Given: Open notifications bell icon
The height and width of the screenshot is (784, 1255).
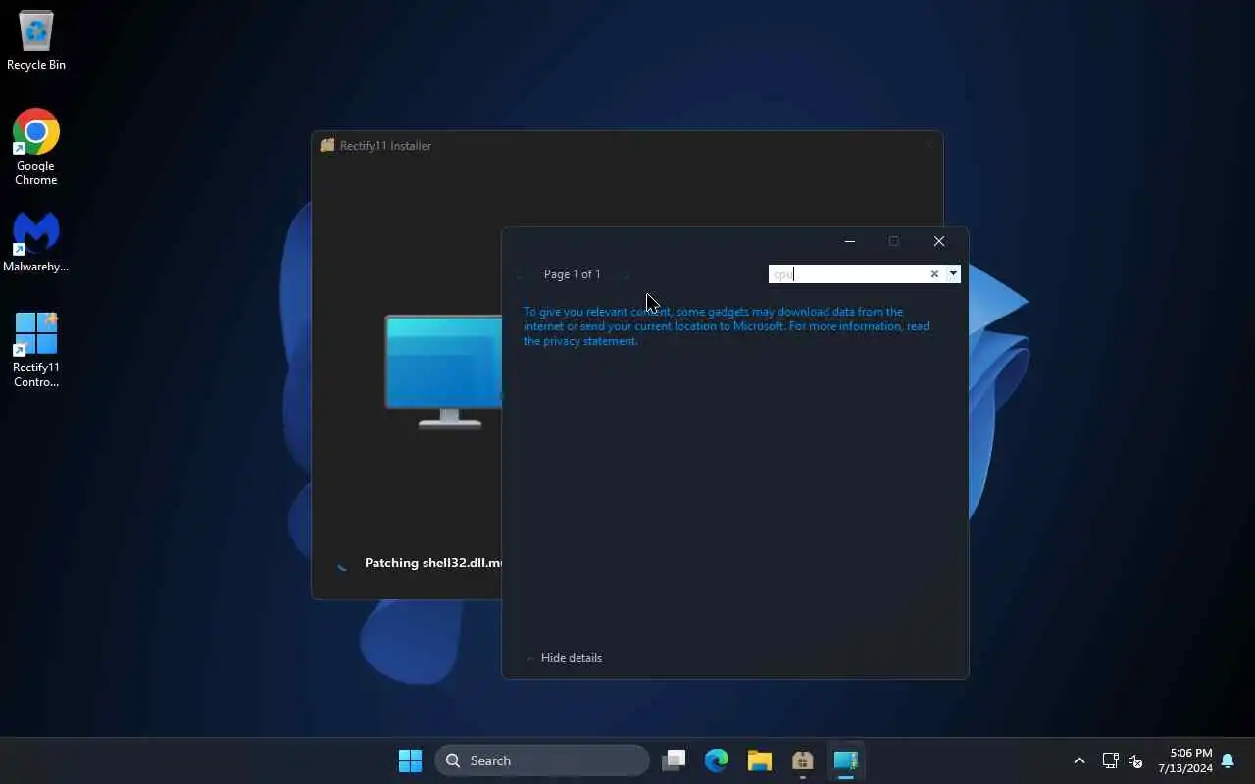Looking at the screenshot, I should pos(1228,760).
